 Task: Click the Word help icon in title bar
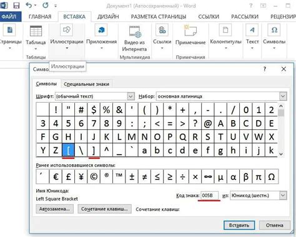click(251, 6)
